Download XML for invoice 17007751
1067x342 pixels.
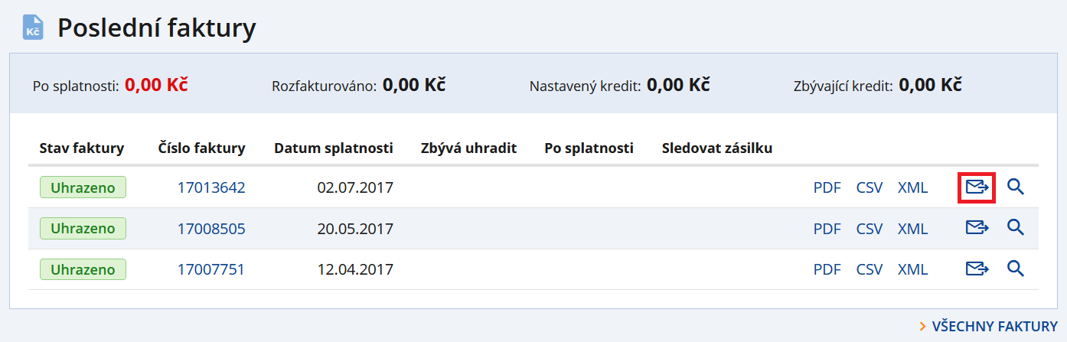click(x=912, y=269)
